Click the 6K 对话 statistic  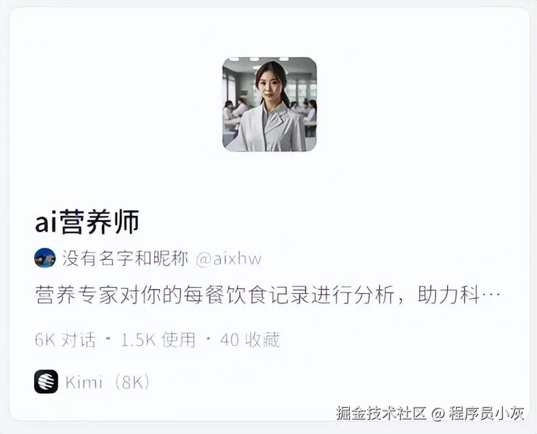point(65,340)
